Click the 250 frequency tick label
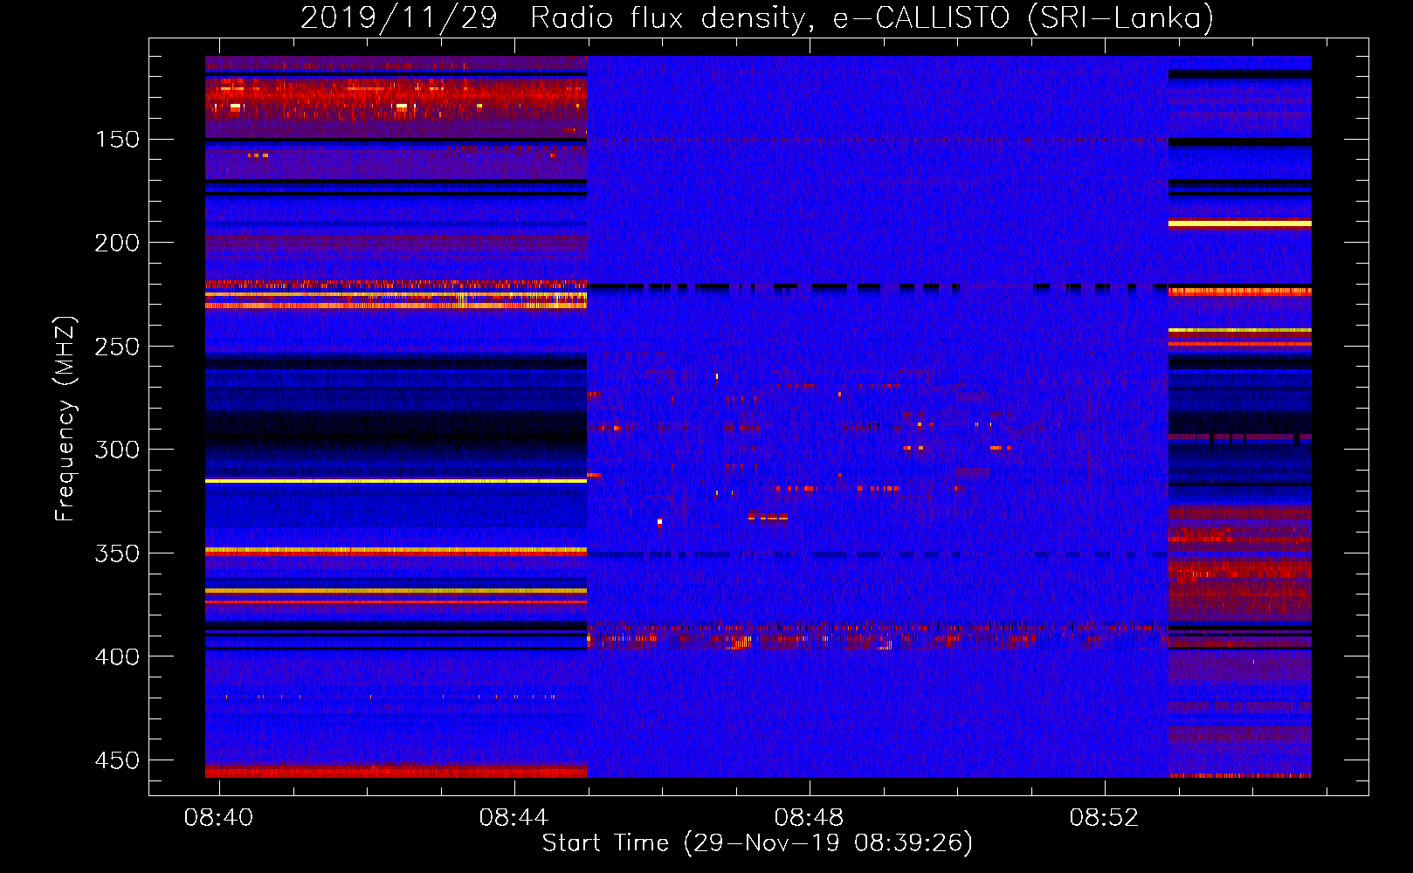The height and width of the screenshot is (873, 1413). click(x=117, y=347)
